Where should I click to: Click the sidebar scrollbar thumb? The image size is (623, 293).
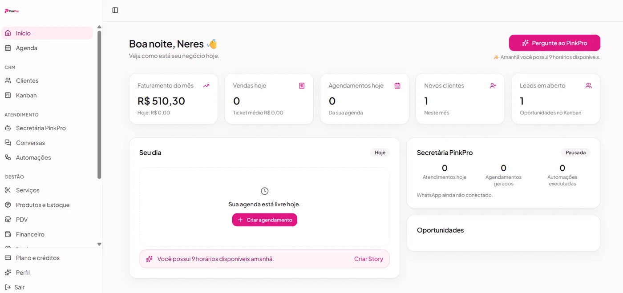tap(99, 105)
